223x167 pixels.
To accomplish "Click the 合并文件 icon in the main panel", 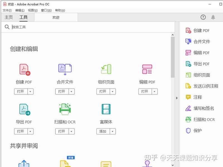I will pos(65,69).
